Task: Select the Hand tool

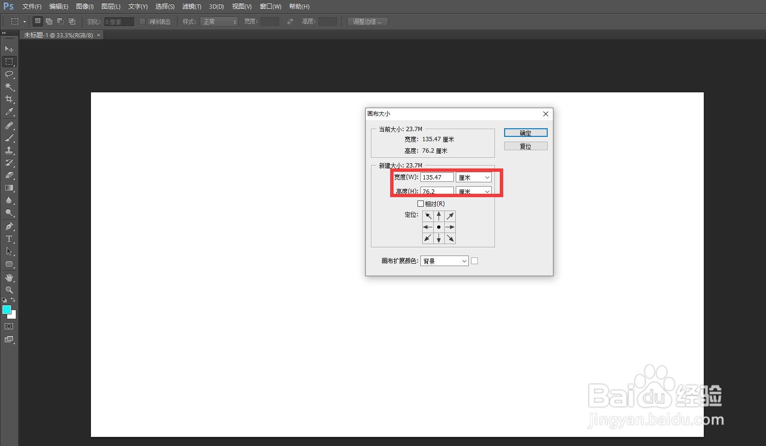Action: pos(9,278)
